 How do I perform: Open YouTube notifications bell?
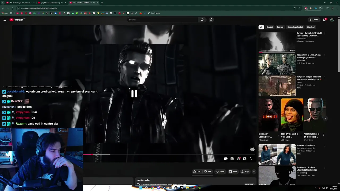click(x=324, y=20)
